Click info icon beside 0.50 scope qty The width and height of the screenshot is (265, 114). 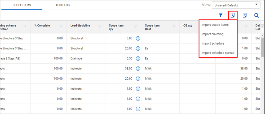[138, 59]
